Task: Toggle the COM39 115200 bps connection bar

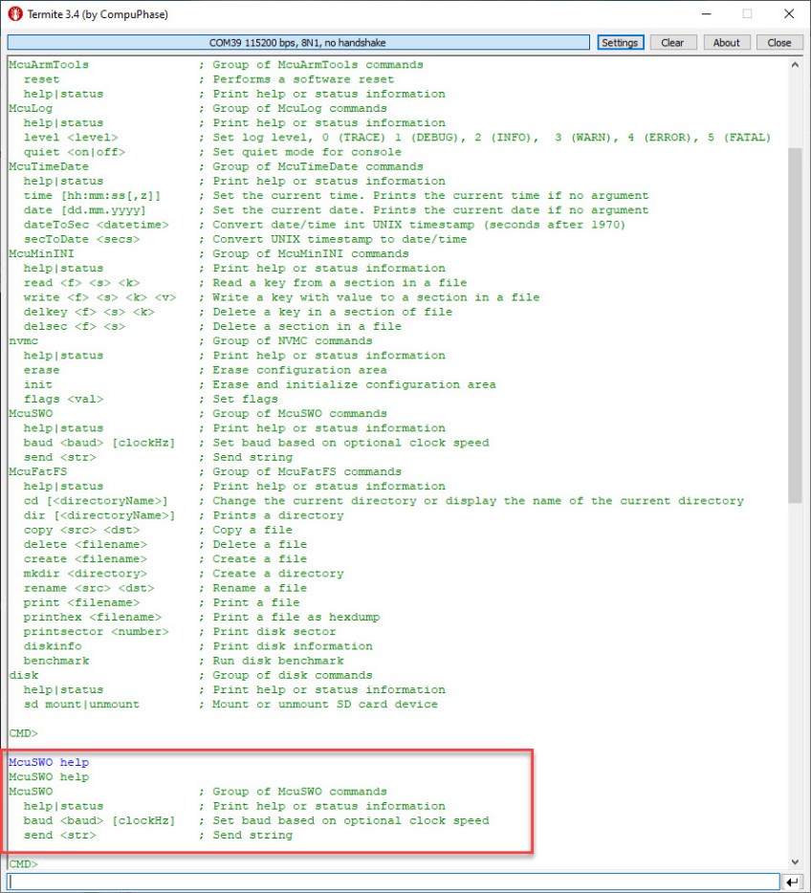Action: tap(297, 42)
